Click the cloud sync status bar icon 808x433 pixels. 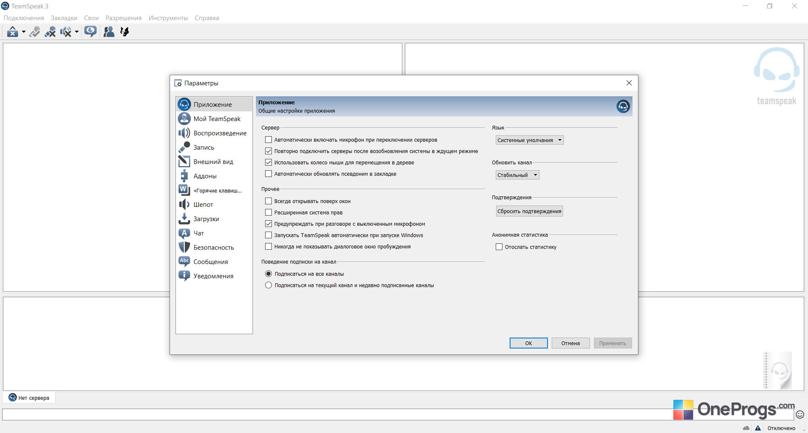point(746,428)
